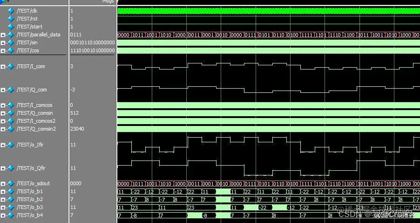Expand the /TEST/o_sdout bus

3,183
